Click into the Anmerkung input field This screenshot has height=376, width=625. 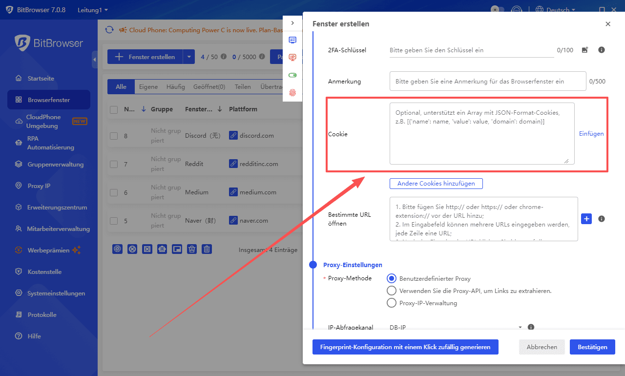(x=487, y=82)
